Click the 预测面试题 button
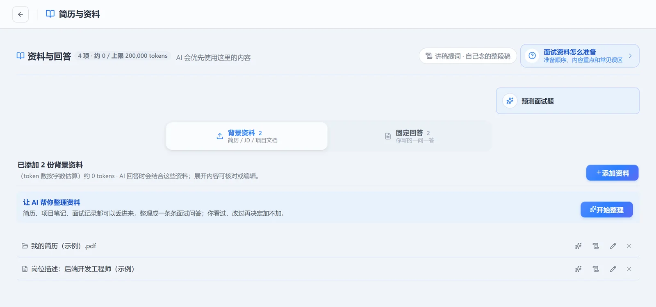The image size is (656, 307). click(x=567, y=101)
